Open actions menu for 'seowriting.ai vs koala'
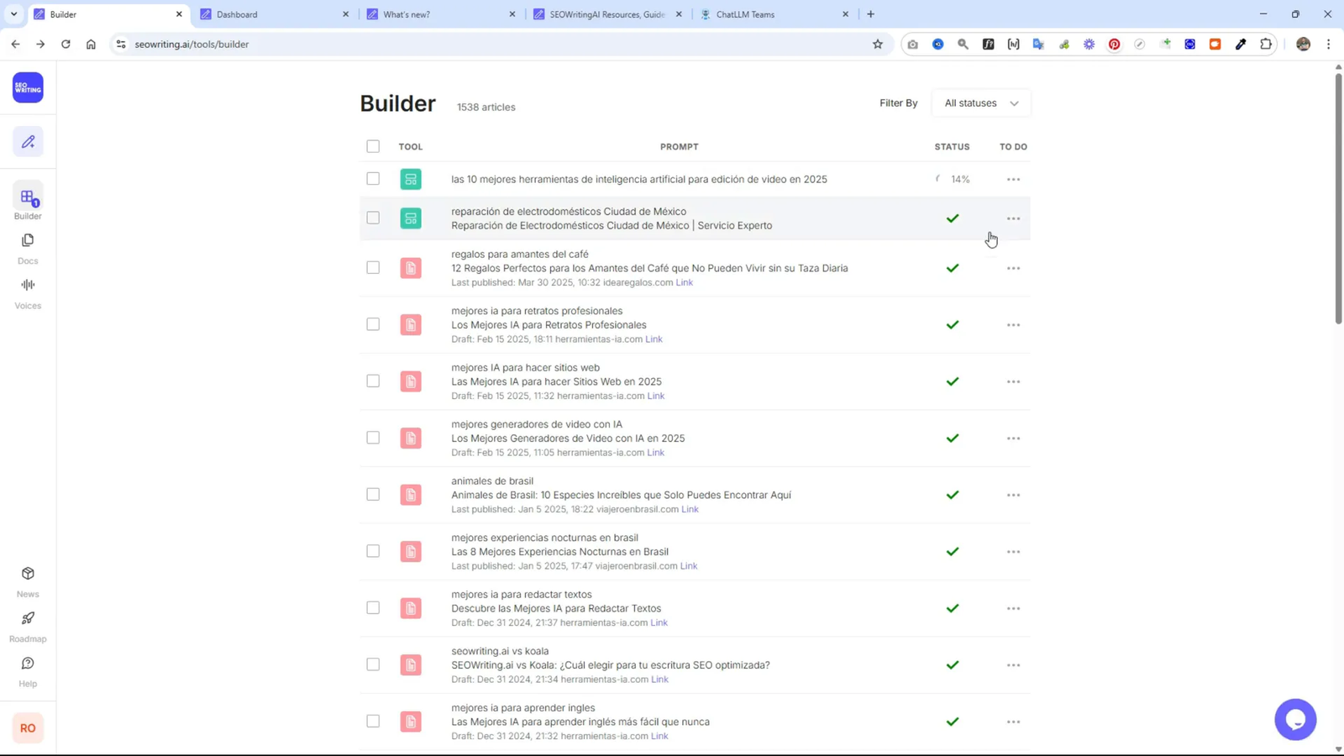This screenshot has height=756, width=1344. coord(1013,664)
